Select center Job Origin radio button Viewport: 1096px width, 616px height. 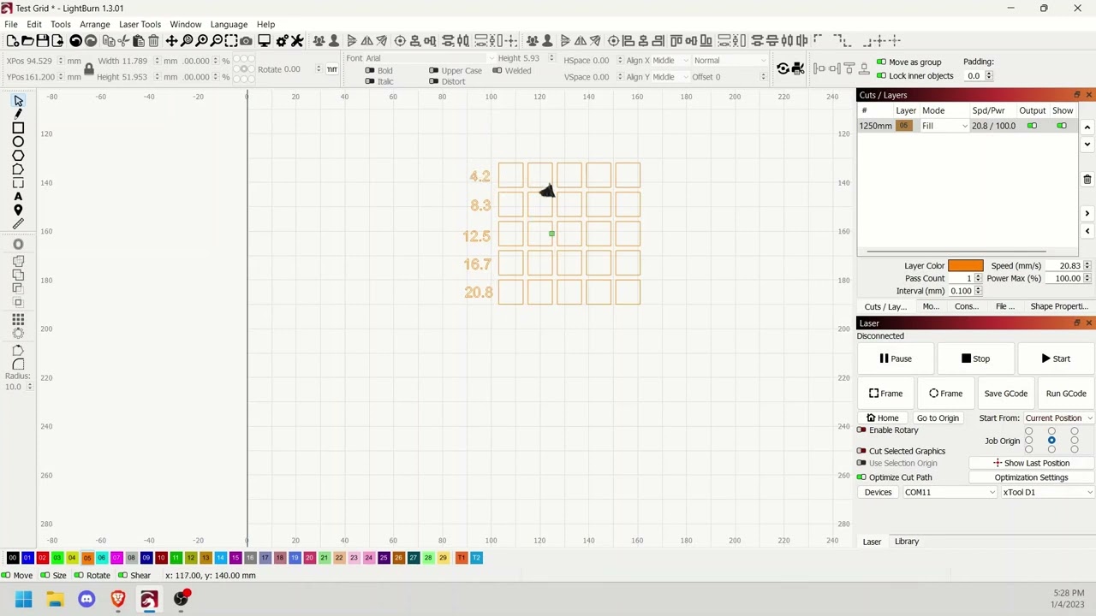point(1051,441)
